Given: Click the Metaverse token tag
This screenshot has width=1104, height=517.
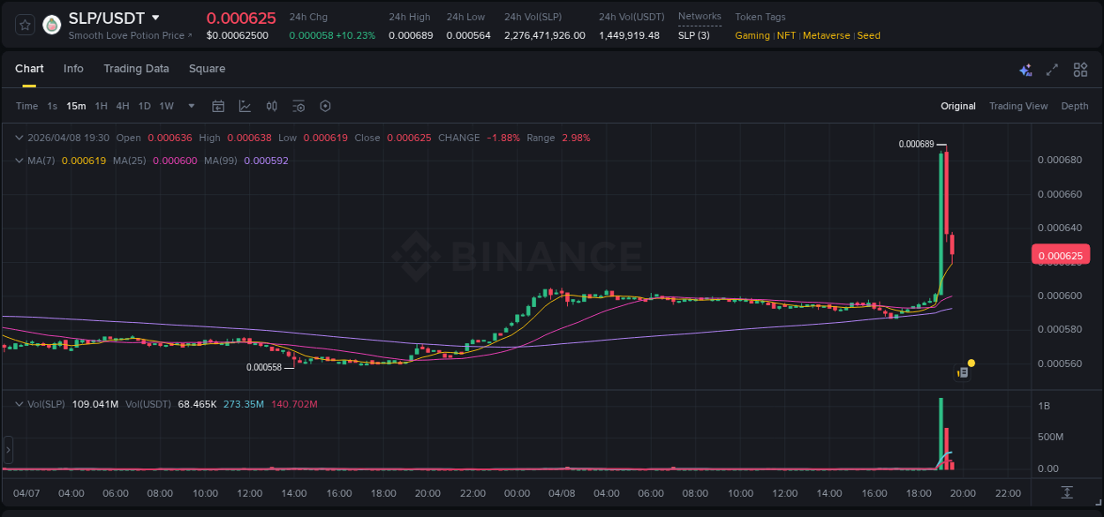Looking at the screenshot, I should [x=827, y=35].
